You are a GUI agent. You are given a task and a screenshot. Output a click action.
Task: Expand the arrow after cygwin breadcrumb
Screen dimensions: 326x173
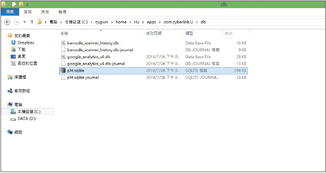[112, 22]
